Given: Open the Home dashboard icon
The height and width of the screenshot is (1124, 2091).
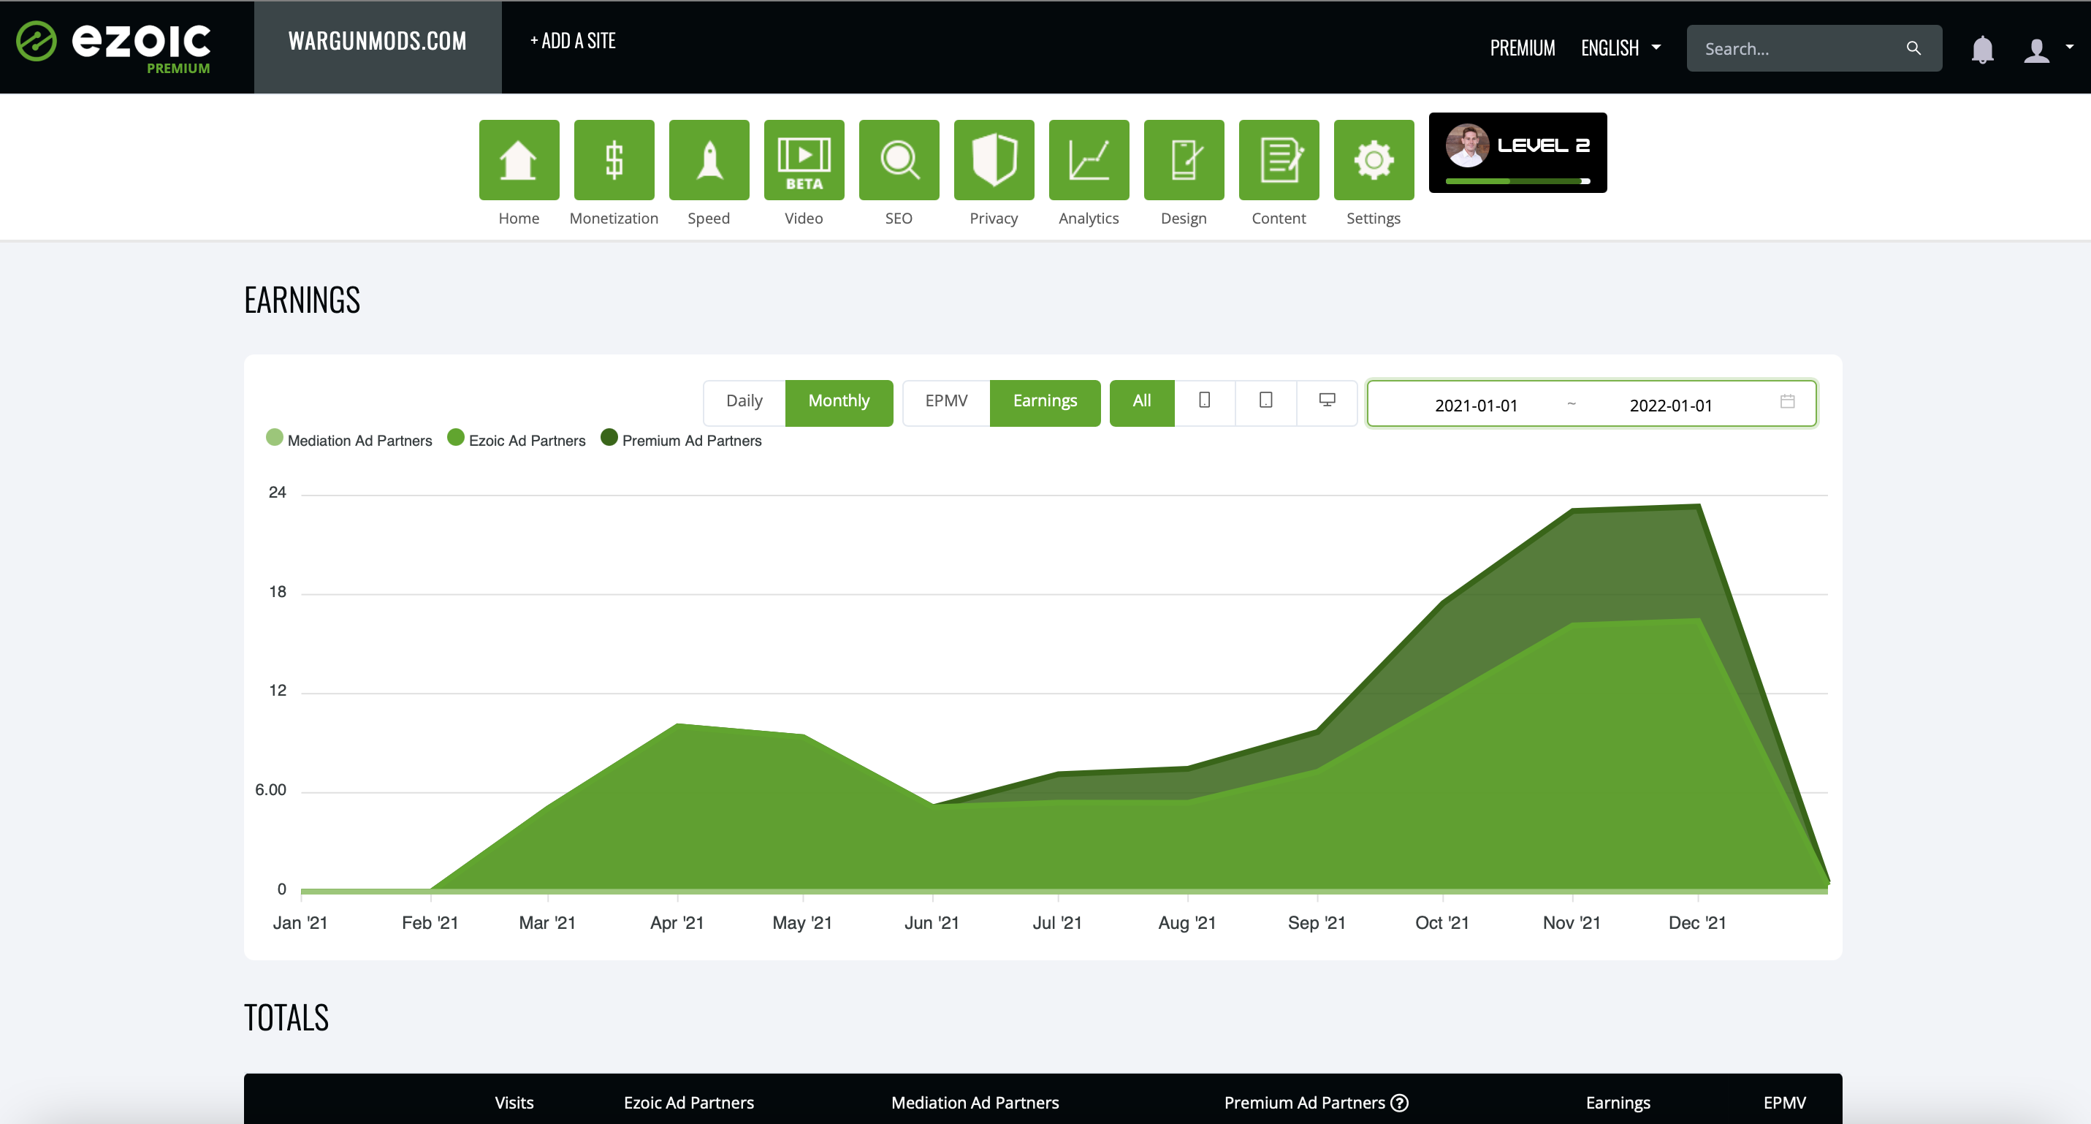Looking at the screenshot, I should (519, 160).
